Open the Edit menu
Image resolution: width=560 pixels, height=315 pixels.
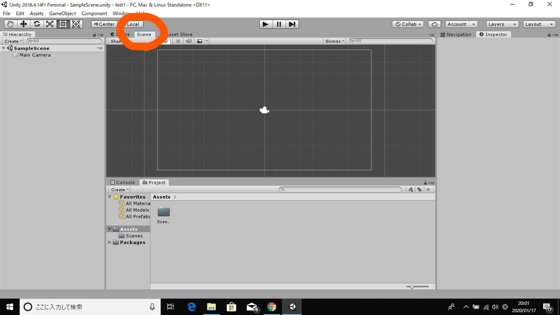[x=20, y=14]
